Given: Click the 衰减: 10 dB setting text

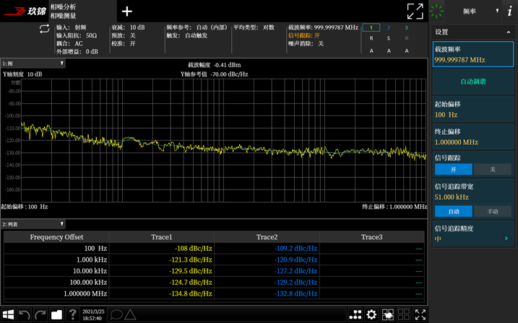Looking at the screenshot, I should [x=128, y=27].
